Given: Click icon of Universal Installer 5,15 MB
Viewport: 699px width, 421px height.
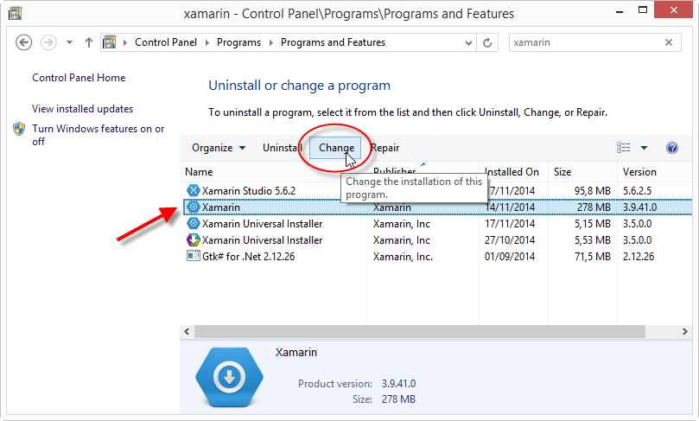Looking at the screenshot, I should click(193, 224).
